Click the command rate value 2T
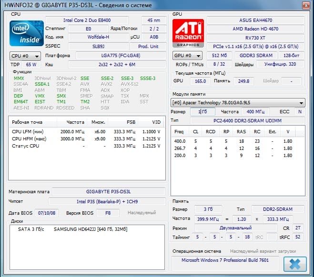This screenshot has width=314, height=277. coord(298,228)
